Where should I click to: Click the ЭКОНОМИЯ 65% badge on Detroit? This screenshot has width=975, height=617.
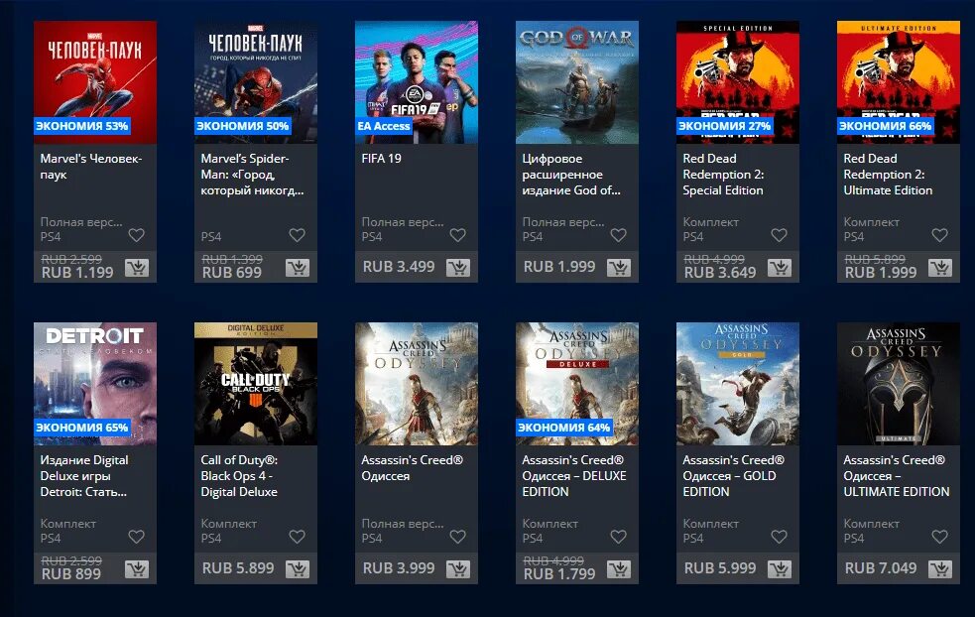82,428
